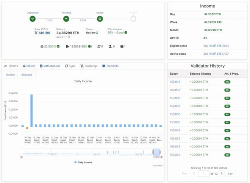Click the page number input field
The height and width of the screenshot is (183, 250).
pos(204,174)
